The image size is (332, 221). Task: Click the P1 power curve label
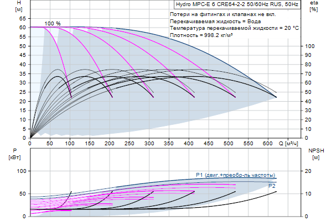[x=235, y=175]
